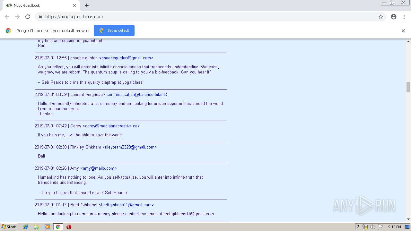Show hidden system tray icons

[x=358, y=227]
